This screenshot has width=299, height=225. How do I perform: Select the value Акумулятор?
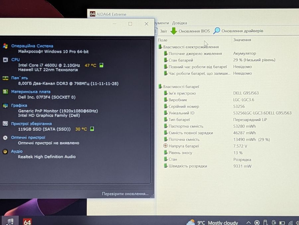click(245, 54)
